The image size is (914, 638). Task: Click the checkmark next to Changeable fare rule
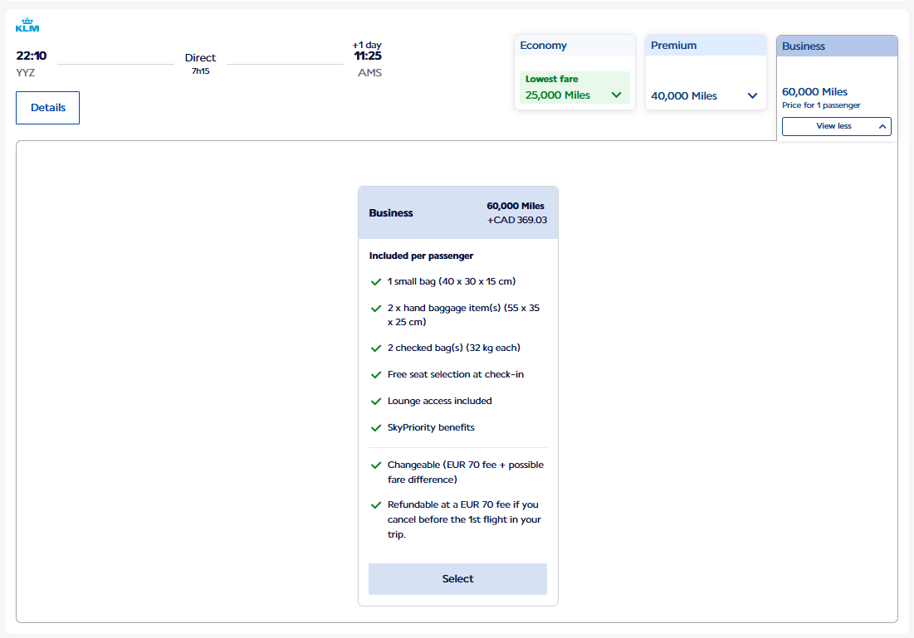click(x=376, y=465)
